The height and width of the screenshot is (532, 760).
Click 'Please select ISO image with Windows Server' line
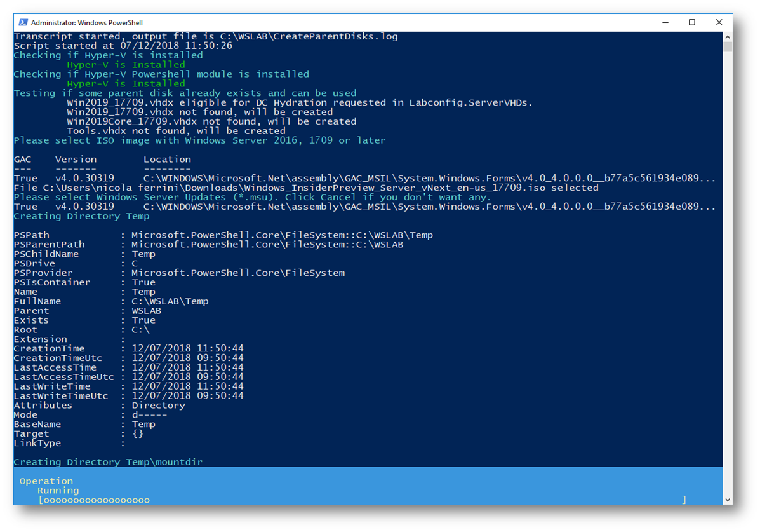click(200, 140)
